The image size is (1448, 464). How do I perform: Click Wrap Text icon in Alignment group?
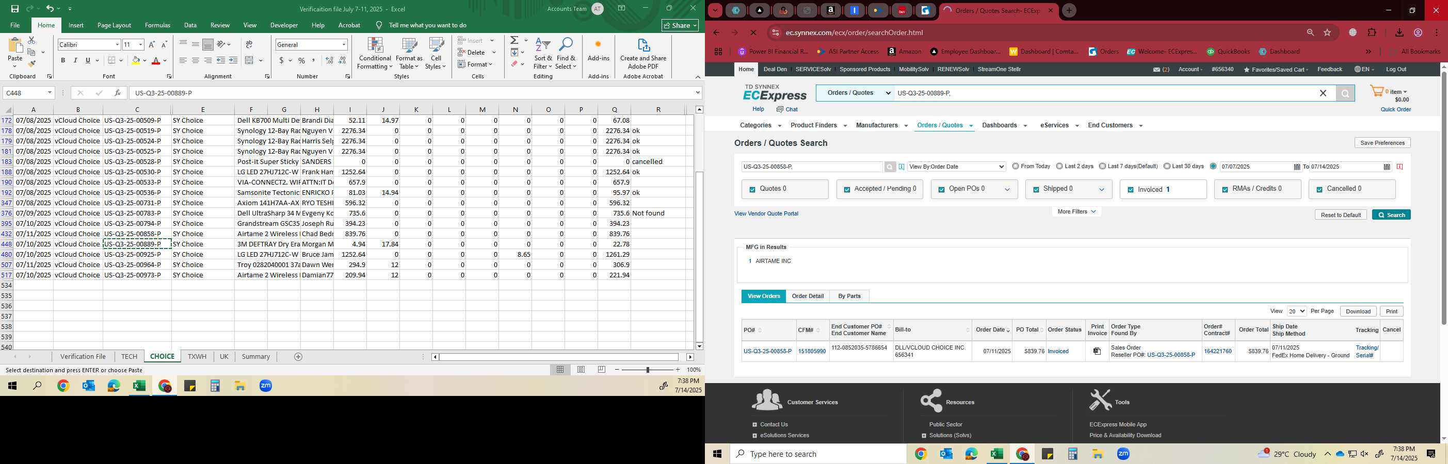(249, 44)
